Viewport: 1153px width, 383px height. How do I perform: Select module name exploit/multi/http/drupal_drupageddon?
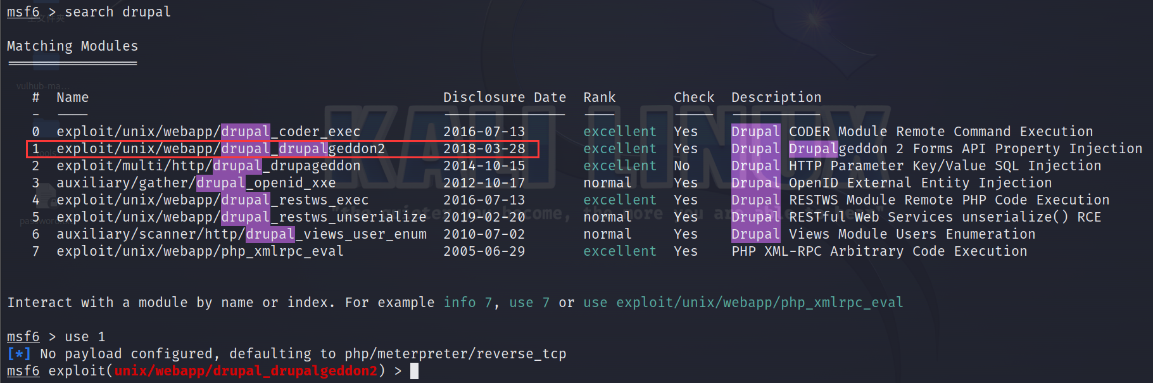point(208,166)
